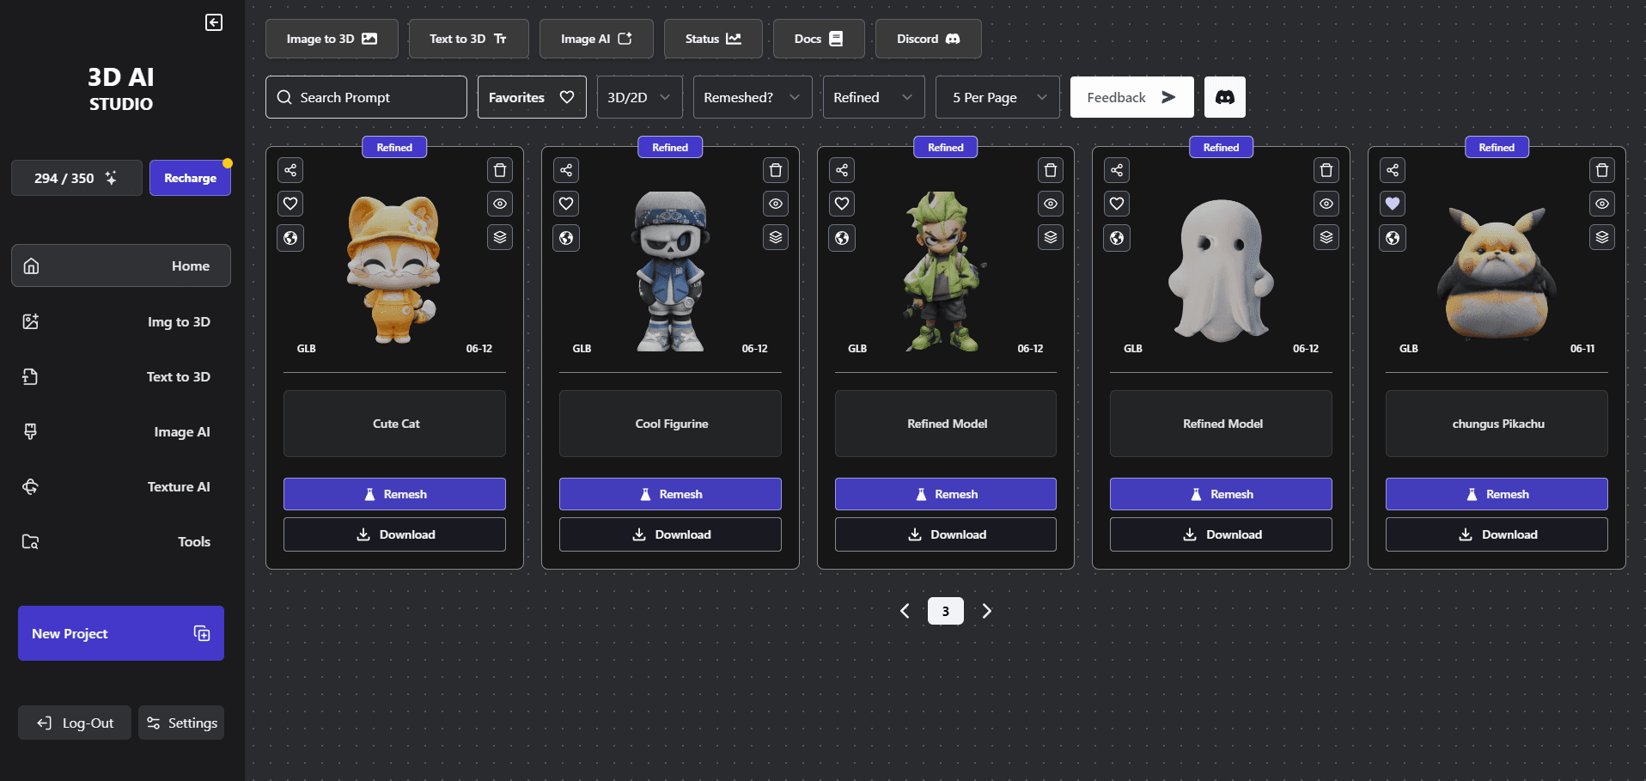Open the Refined filter dropdown

[874, 97]
